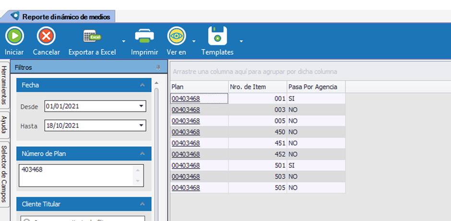The width and height of the screenshot is (451, 221).
Task: Open plan link 00403468 for item 001
Action: [185, 98]
